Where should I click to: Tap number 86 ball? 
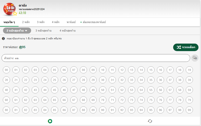(x=64, y=110)
